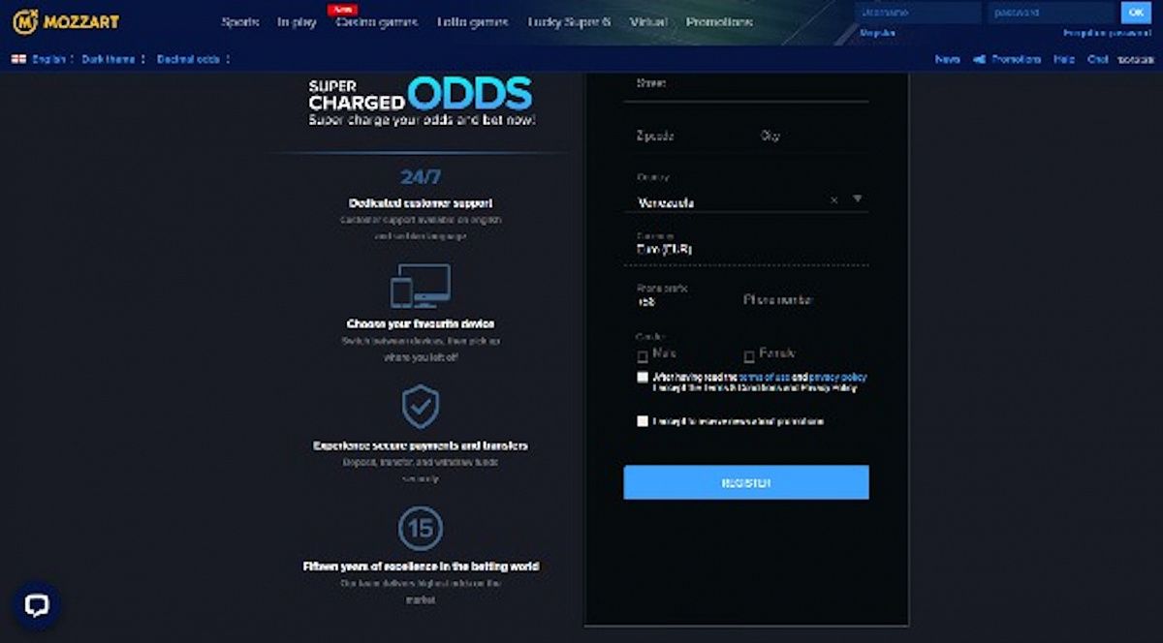Open the privacy policy link
1163x643 pixels.
837,378
